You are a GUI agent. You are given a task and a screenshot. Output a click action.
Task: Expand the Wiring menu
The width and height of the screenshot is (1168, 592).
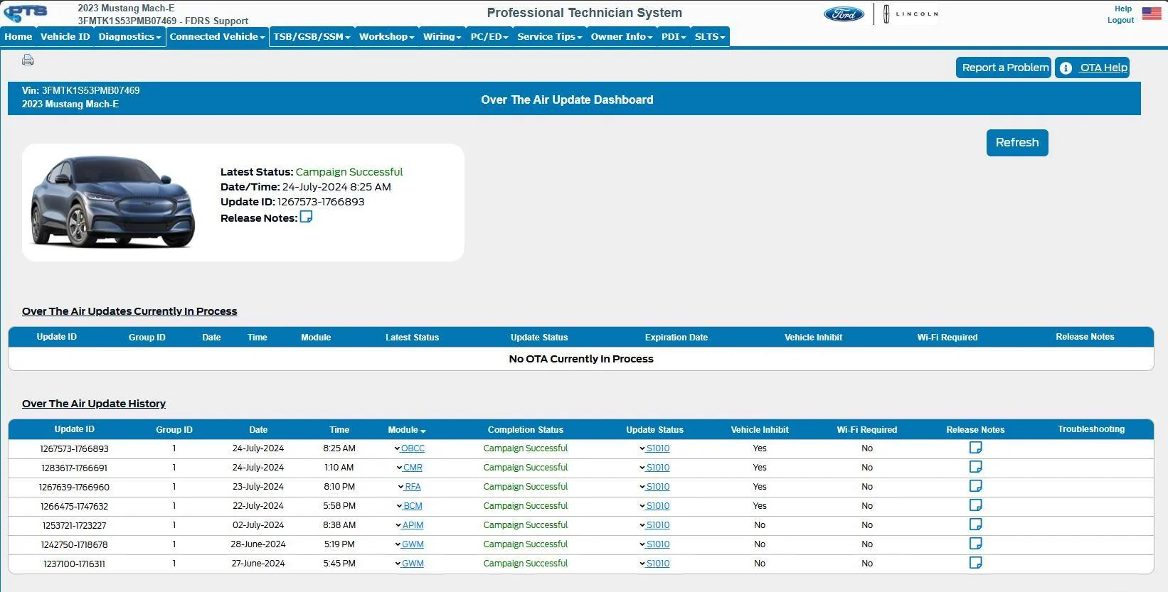point(442,36)
